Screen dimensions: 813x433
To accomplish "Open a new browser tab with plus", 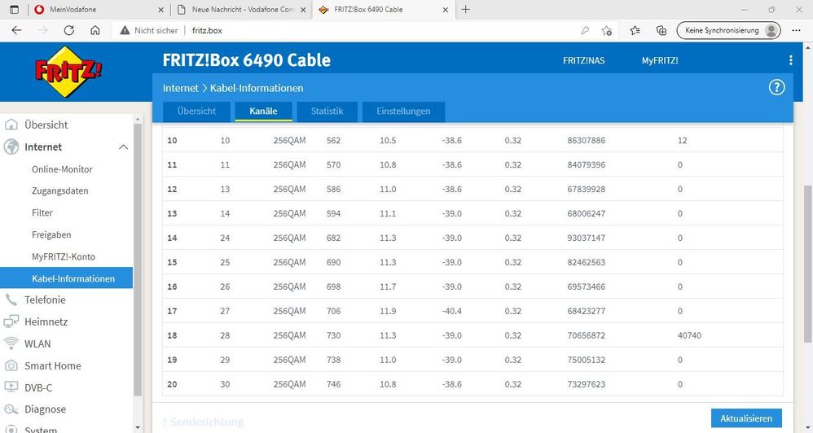I will (466, 9).
